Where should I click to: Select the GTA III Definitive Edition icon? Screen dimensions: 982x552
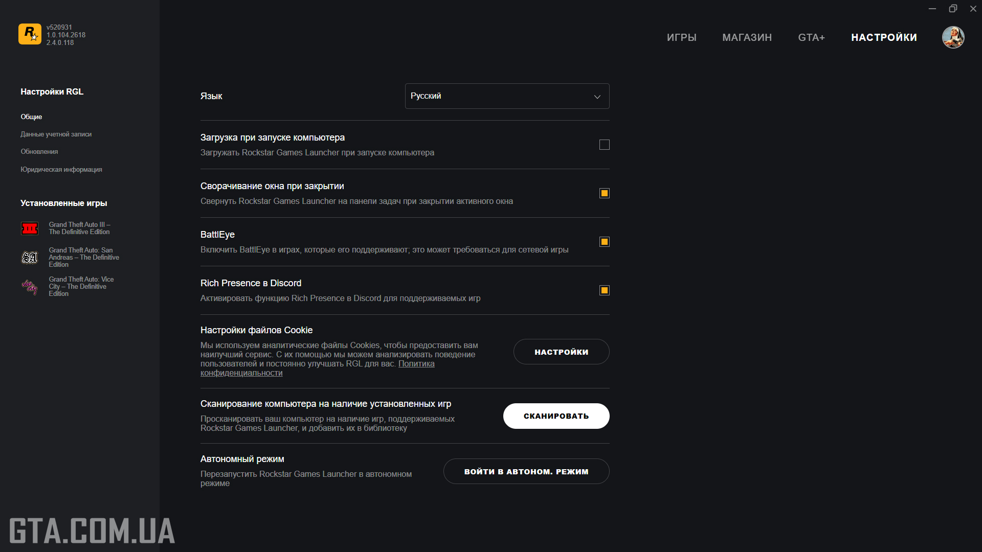(30, 228)
